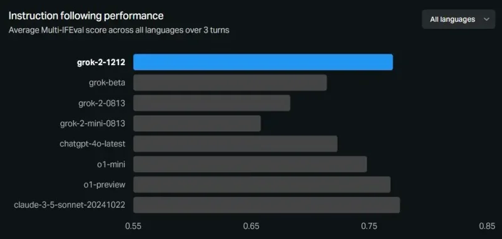Image resolution: width=502 pixels, height=239 pixels.
Task: Select the chatgpt-4o-latest bar
Action: pyautogui.click(x=235, y=144)
